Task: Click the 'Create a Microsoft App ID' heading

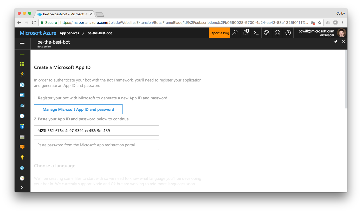Action: click(62, 67)
